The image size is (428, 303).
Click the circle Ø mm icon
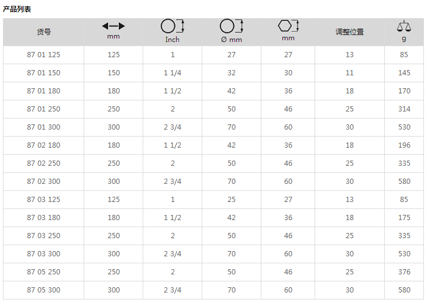coord(231,26)
